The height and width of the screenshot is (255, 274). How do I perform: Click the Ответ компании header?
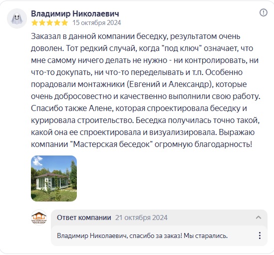click(84, 217)
